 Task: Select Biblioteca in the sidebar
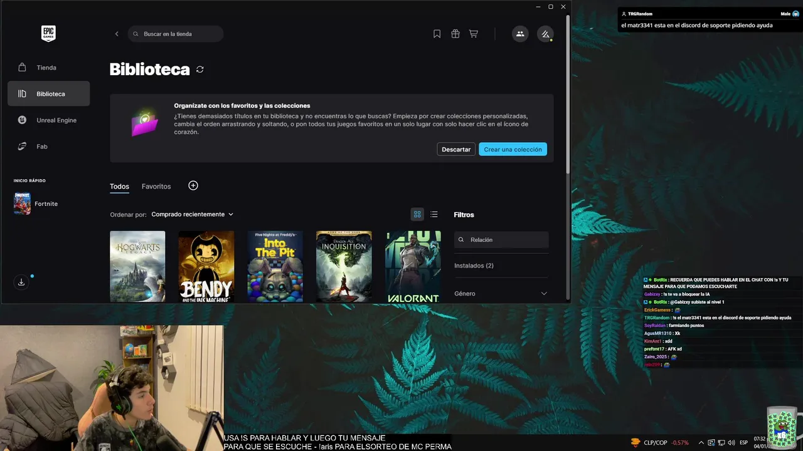(x=48, y=94)
